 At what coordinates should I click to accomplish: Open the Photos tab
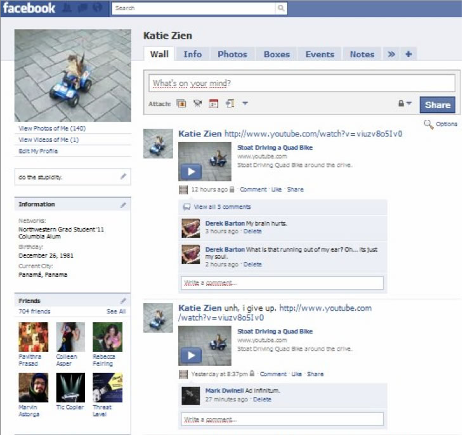232,55
